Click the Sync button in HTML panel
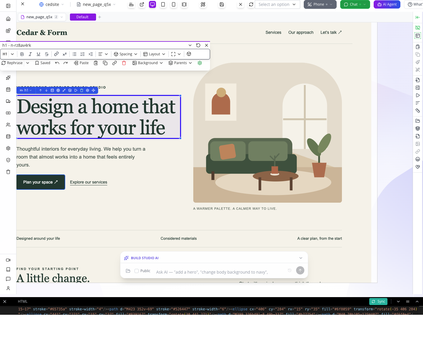The width and height of the screenshot is (423, 353). [378, 302]
